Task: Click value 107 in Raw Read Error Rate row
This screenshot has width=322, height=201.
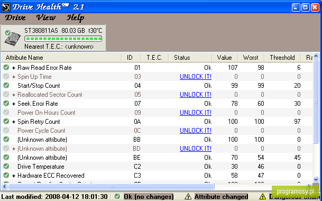Action: tap(233, 68)
